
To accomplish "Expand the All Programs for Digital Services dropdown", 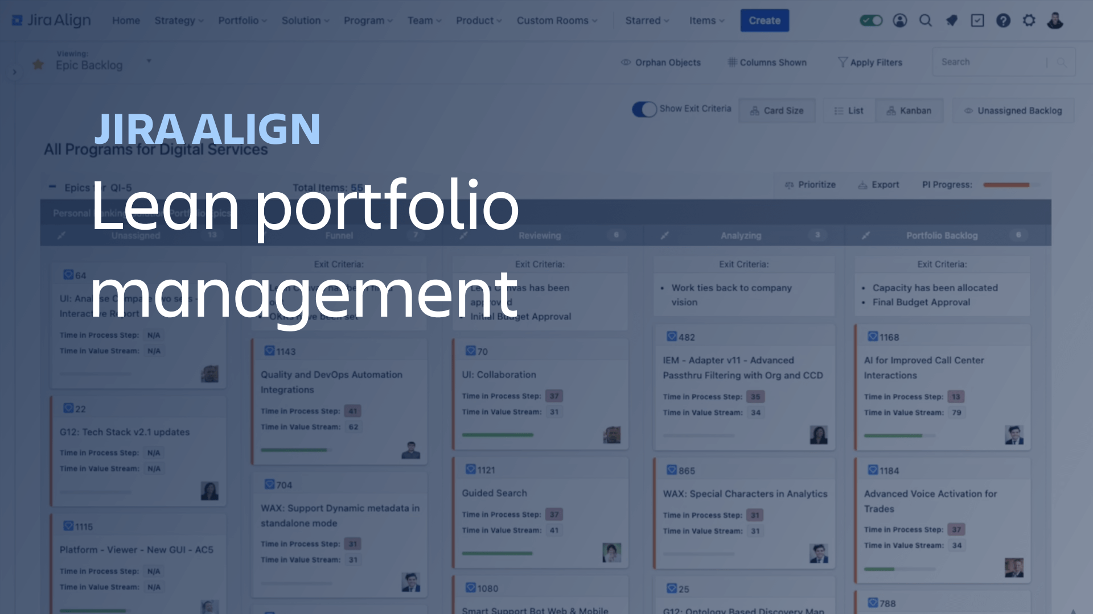I will (x=155, y=148).
